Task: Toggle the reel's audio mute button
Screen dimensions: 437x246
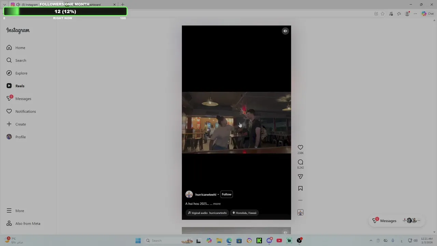Action: tap(285, 31)
